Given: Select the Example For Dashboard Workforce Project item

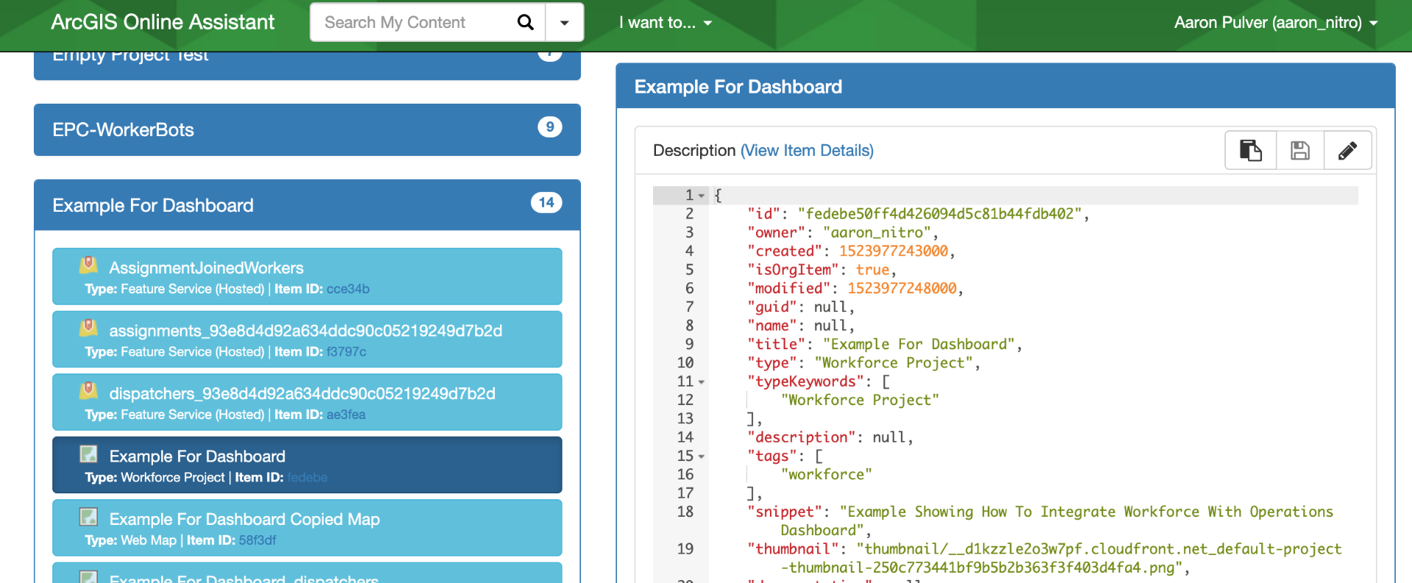Looking at the screenshot, I should click(307, 465).
